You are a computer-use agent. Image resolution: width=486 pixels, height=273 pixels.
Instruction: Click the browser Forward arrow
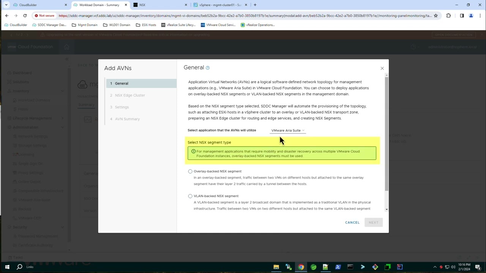[16, 16]
